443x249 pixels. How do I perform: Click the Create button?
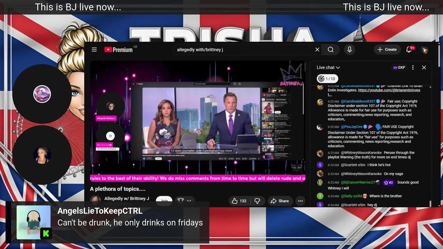(387, 49)
